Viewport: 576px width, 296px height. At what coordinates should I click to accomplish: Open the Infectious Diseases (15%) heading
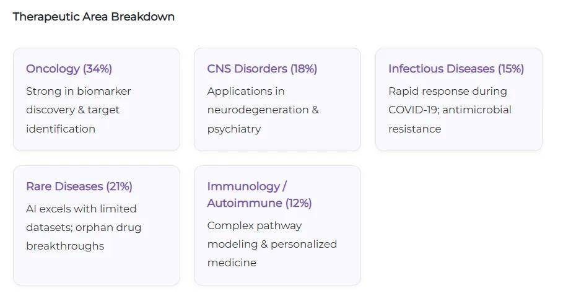[x=456, y=69]
